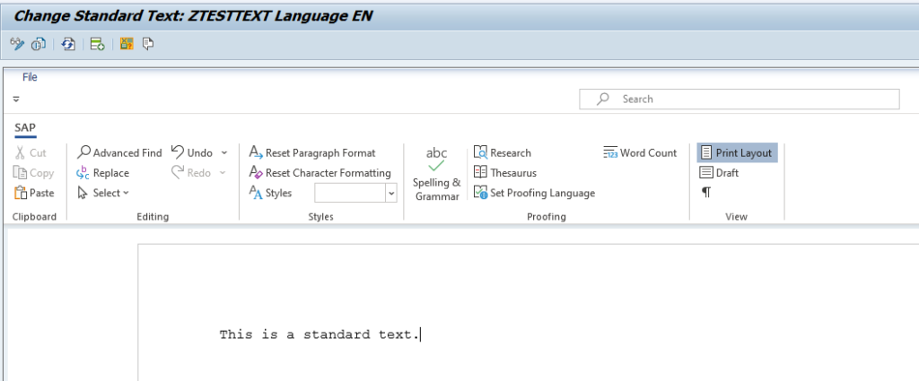Open the Thesaurus
Viewport: 919px width, 381px height.
coord(505,173)
